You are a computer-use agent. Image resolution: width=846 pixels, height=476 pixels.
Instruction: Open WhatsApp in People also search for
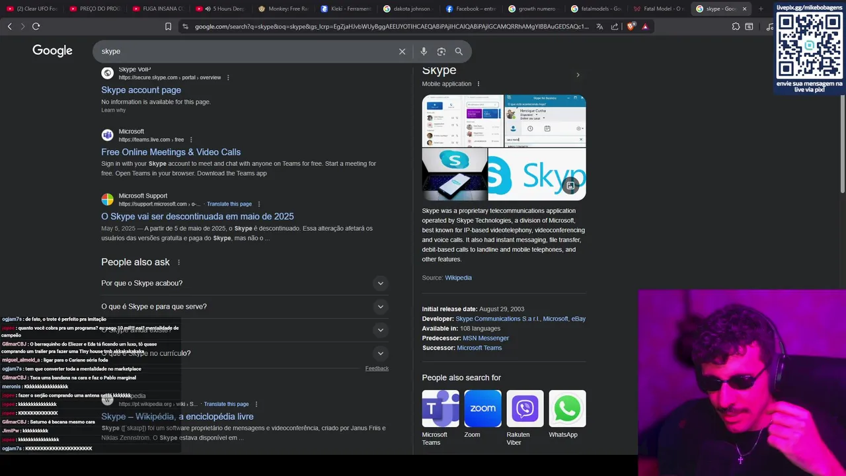point(567,414)
